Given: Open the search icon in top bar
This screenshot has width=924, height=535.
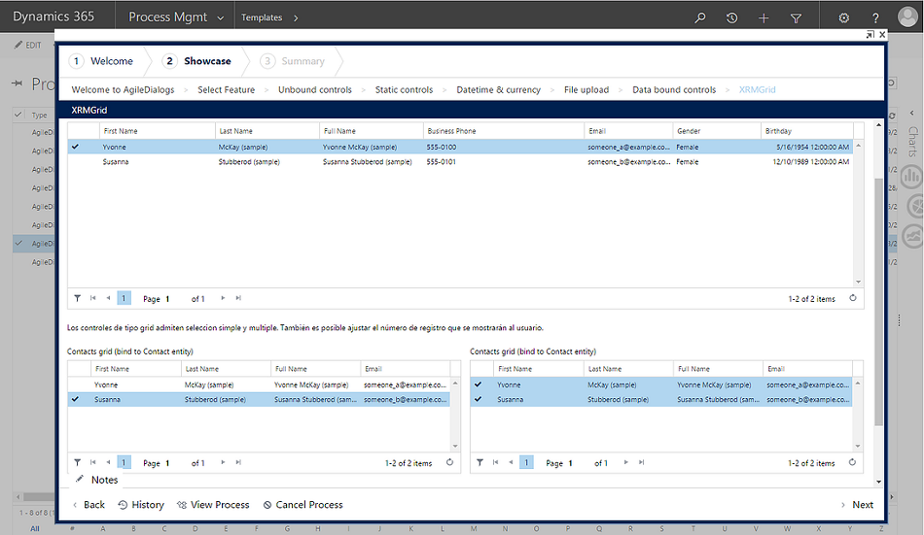Looking at the screenshot, I should pyautogui.click(x=700, y=17).
